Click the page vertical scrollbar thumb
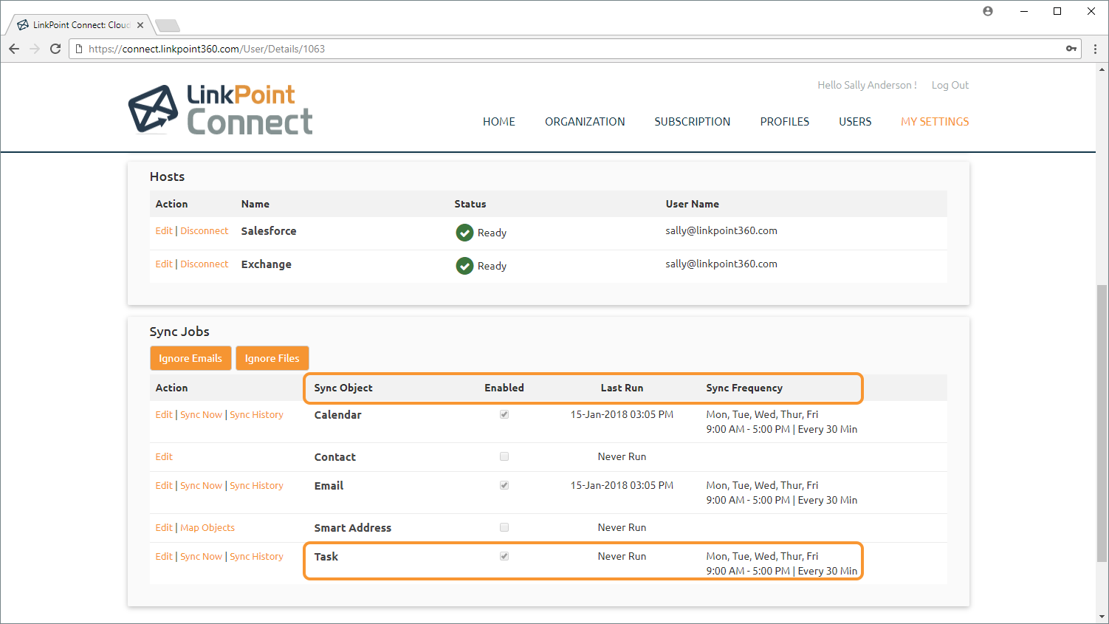 tap(1102, 423)
